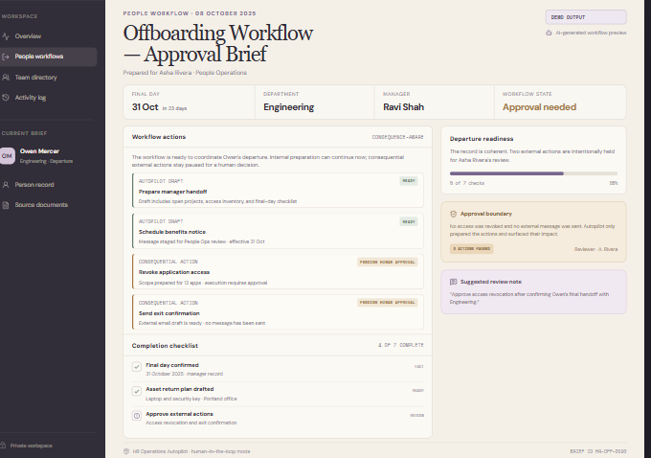Viewport: 651px width, 458px height.
Task: Open the Schedule benefits notice action card
Action: [278, 231]
